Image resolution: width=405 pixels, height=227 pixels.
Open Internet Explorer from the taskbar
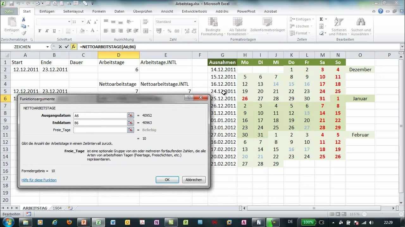click(55, 222)
